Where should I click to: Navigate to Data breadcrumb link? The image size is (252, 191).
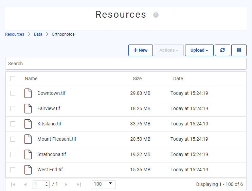click(38, 34)
